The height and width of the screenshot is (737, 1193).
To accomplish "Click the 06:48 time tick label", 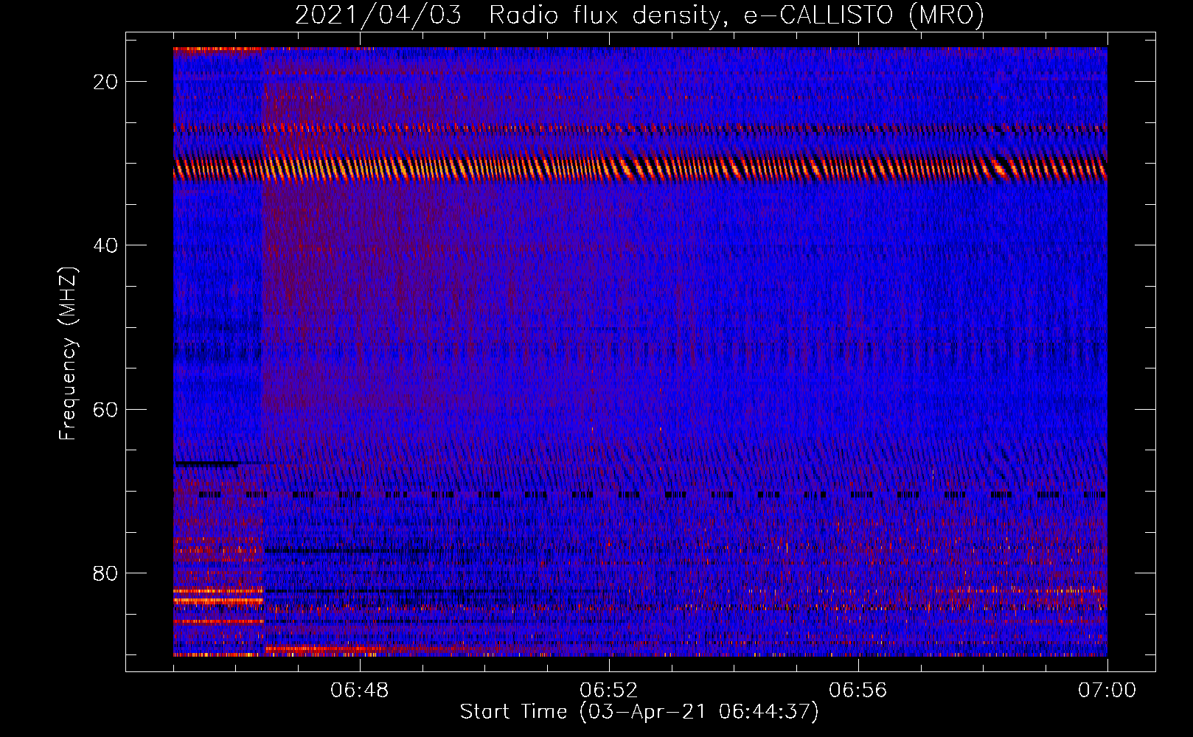I will coord(360,691).
